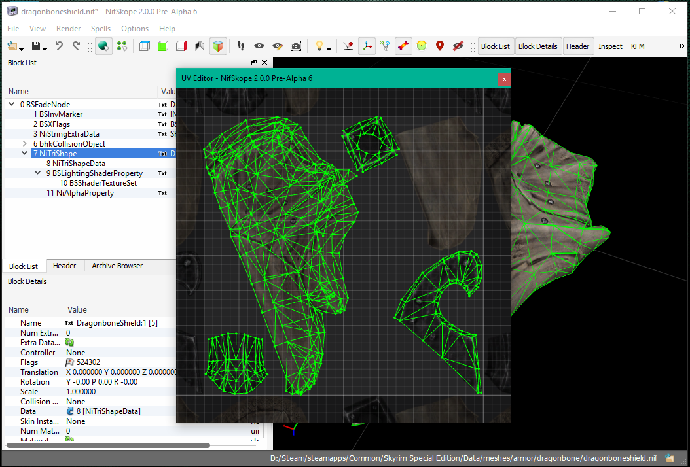Click the screenshot camera icon
This screenshot has height=467, width=690.
tap(296, 46)
